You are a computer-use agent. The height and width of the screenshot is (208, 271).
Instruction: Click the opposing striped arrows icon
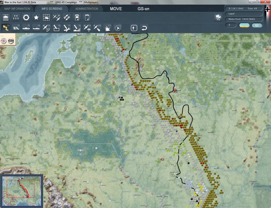pyautogui.click(x=67, y=17)
